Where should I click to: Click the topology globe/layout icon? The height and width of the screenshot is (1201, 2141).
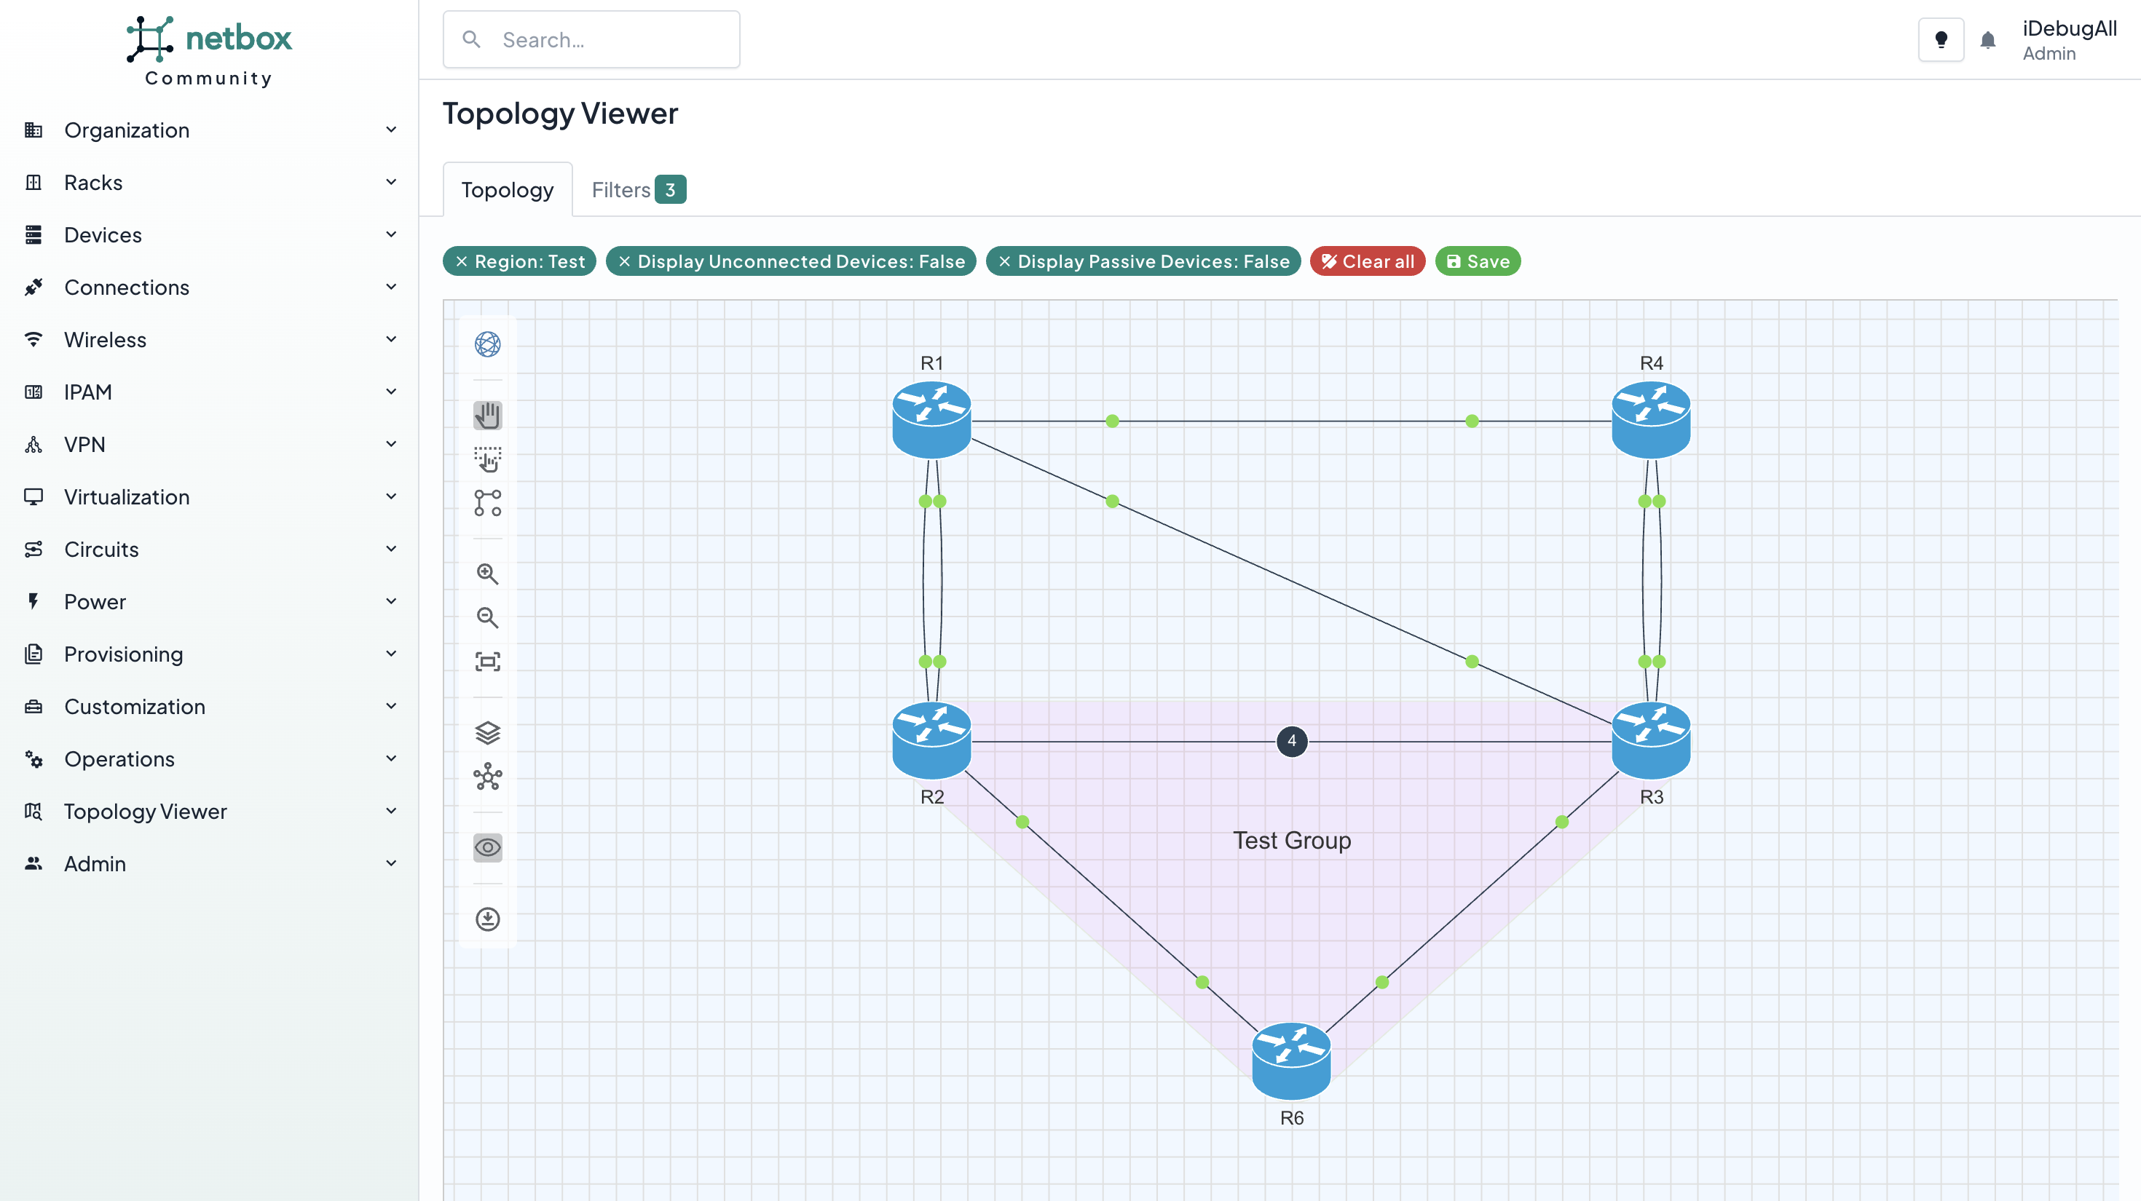[x=486, y=344]
